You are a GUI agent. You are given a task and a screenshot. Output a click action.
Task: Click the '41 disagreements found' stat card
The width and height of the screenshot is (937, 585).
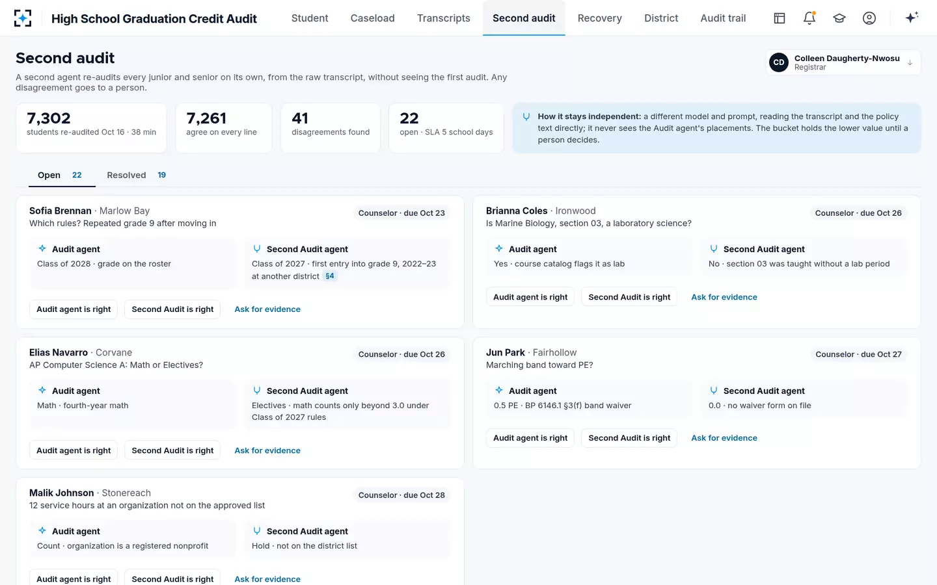[x=331, y=128]
